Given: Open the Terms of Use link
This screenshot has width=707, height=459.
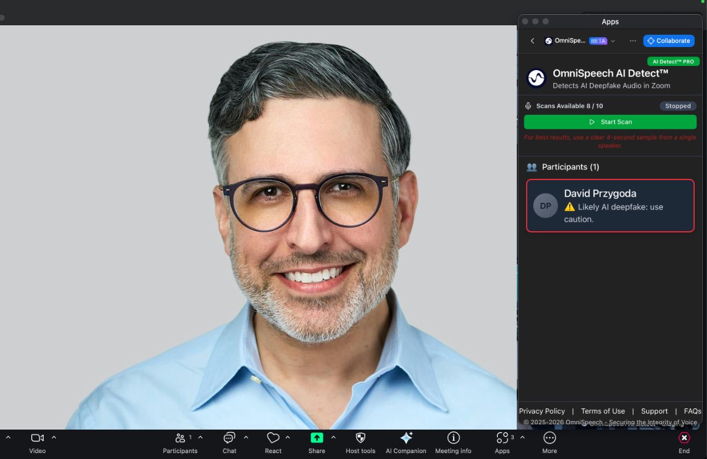Looking at the screenshot, I should (603, 411).
